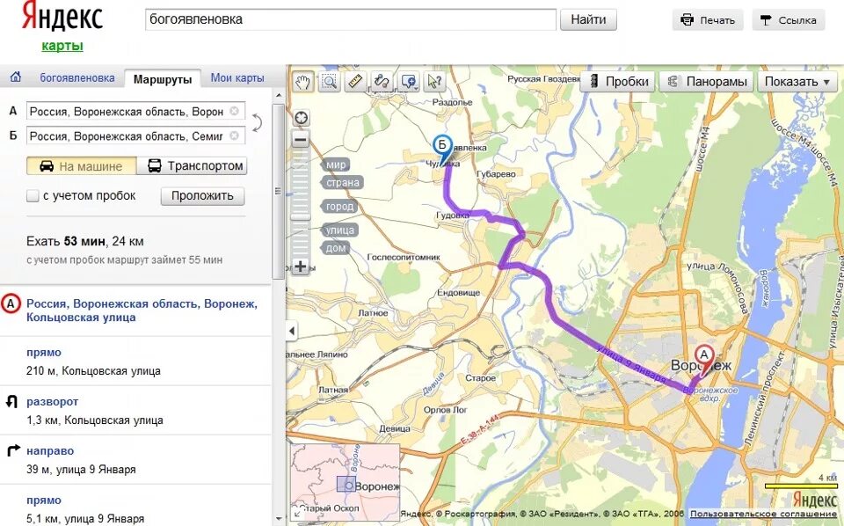Set zoom level to 'мир'
844x526 pixels.
click(335, 164)
